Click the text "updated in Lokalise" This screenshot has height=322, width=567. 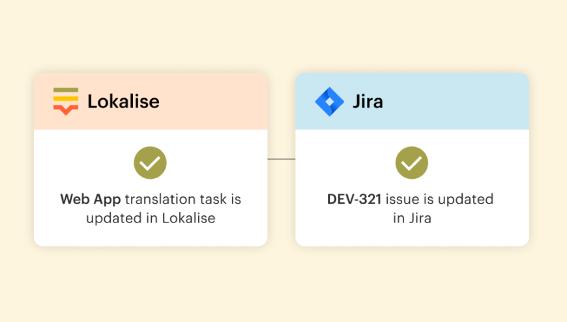click(x=151, y=219)
